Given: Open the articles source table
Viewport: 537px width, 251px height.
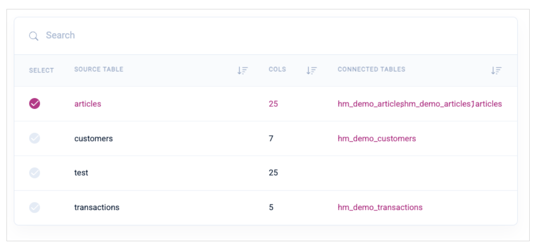Looking at the screenshot, I should 88,104.
